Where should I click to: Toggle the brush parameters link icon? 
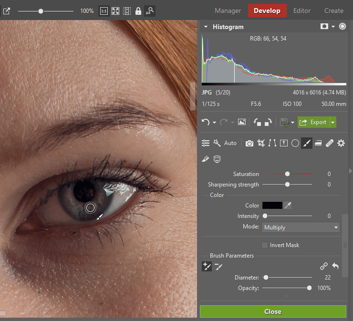[324, 266]
